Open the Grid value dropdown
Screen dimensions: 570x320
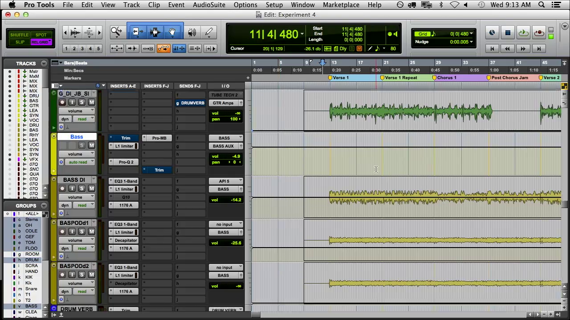tap(472, 34)
